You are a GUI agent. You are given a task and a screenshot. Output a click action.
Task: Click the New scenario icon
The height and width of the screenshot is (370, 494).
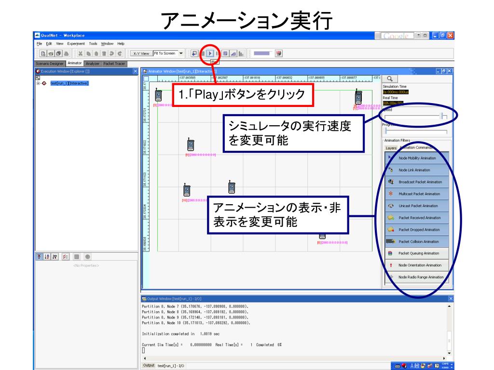[43, 53]
